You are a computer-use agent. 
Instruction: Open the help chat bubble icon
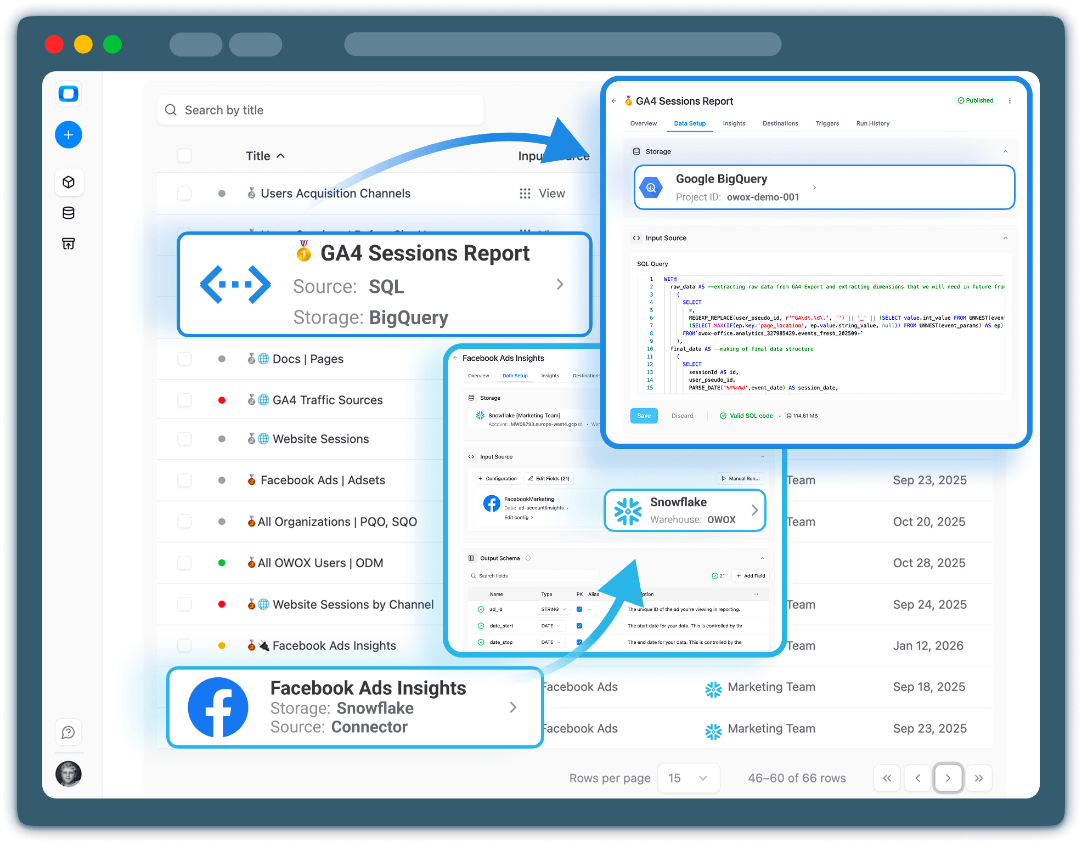(69, 732)
